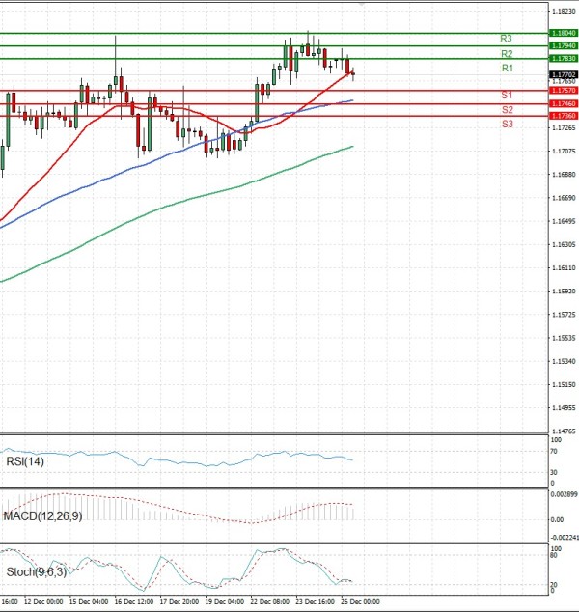Select the R2 resistance label

tap(506, 54)
